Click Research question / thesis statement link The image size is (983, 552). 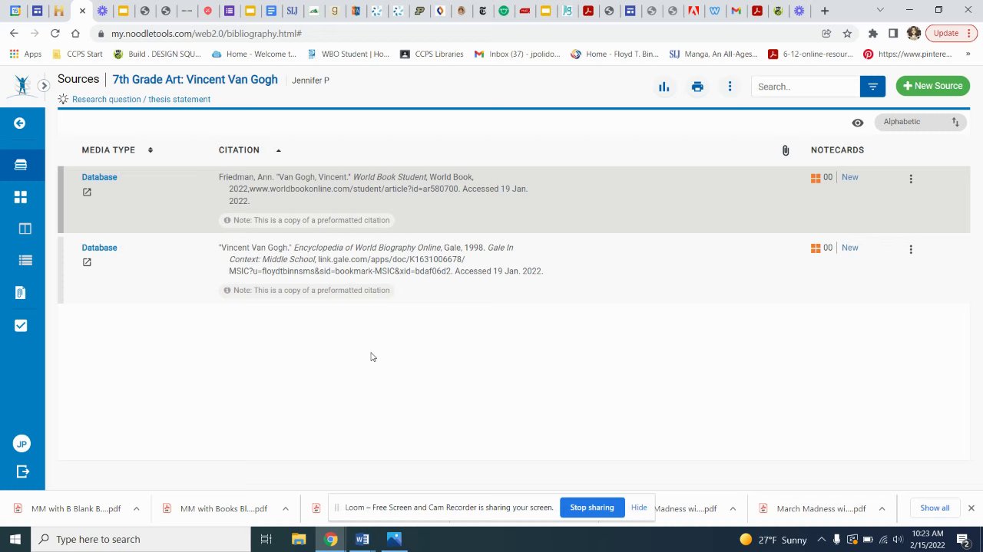point(141,99)
